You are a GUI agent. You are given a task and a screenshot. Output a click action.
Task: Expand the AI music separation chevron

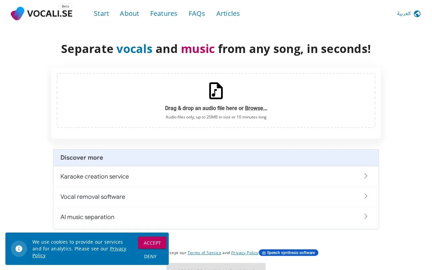[366, 216]
